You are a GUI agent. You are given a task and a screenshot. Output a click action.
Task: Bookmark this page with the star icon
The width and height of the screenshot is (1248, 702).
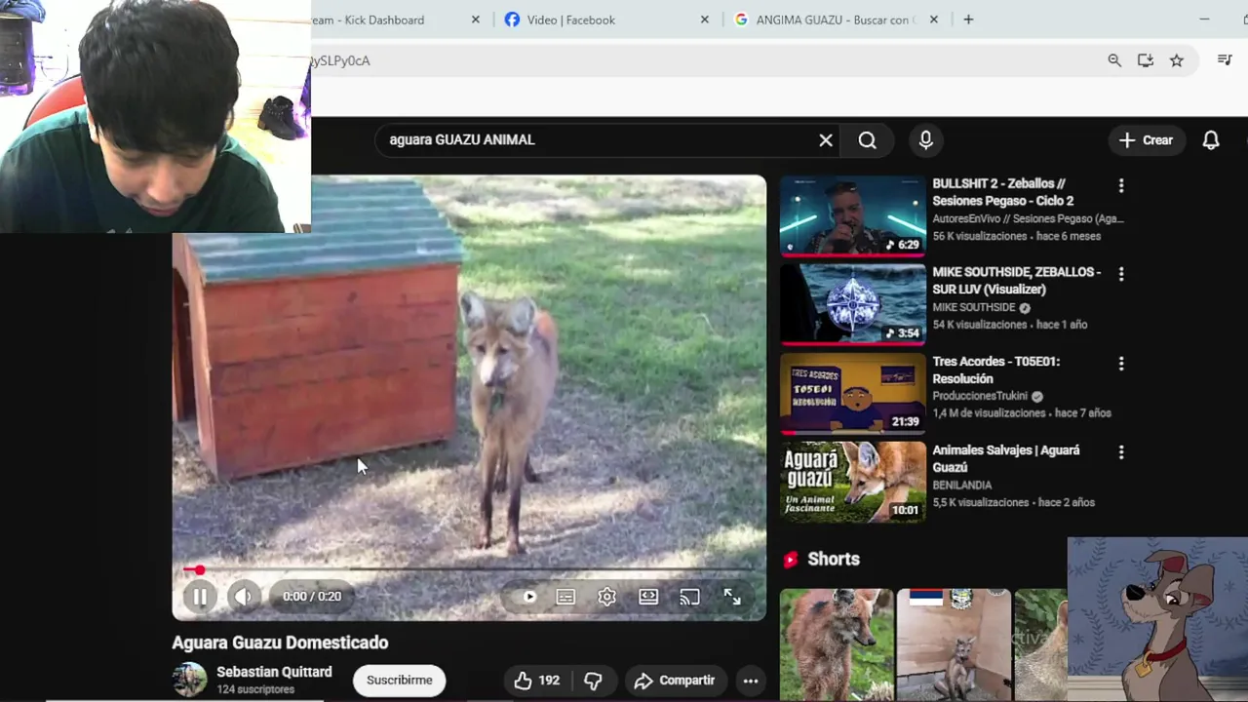(x=1177, y=60)
